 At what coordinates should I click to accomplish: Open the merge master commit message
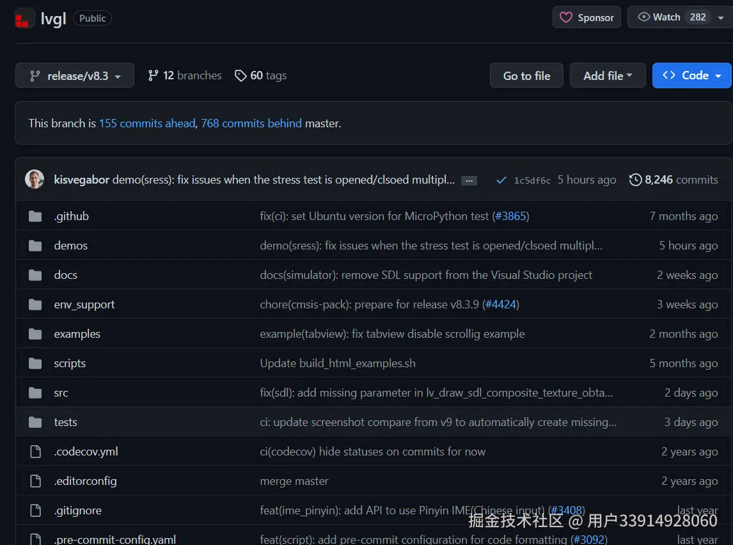point(294,481)
